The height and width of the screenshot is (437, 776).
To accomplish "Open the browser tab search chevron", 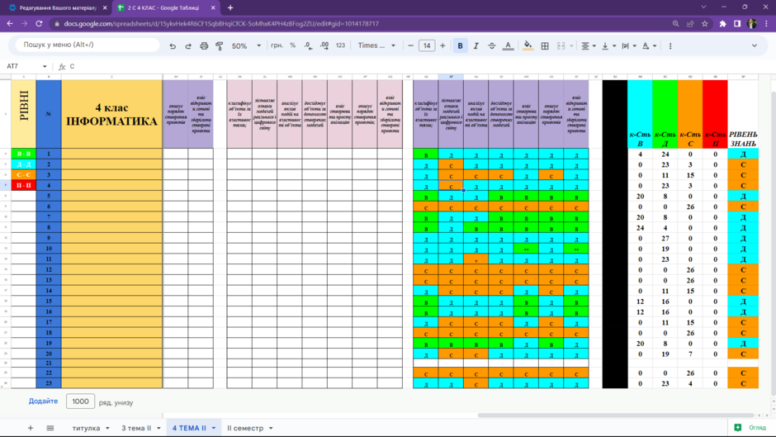I will 703,7.
